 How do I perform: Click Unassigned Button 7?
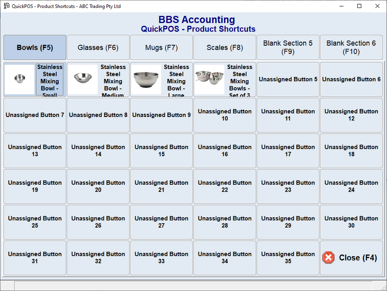click(35, 115)
